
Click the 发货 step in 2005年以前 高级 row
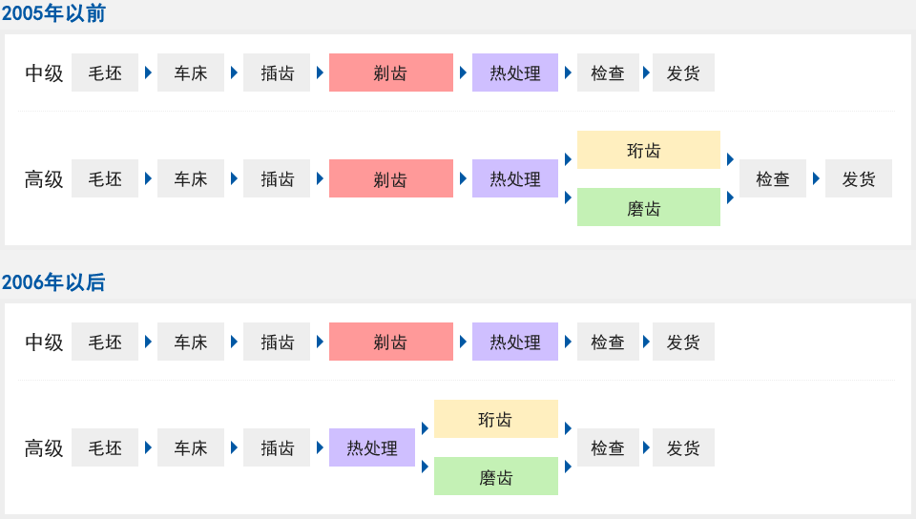[858, 178]
